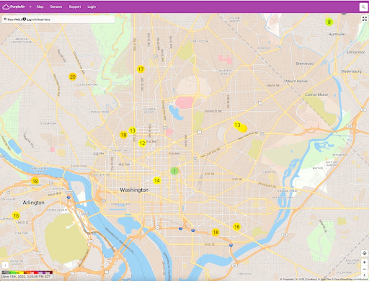Viewport: 369px width, 281px height.
Task: Click the PM2.5 color scale legend
Action: point(27,272)
